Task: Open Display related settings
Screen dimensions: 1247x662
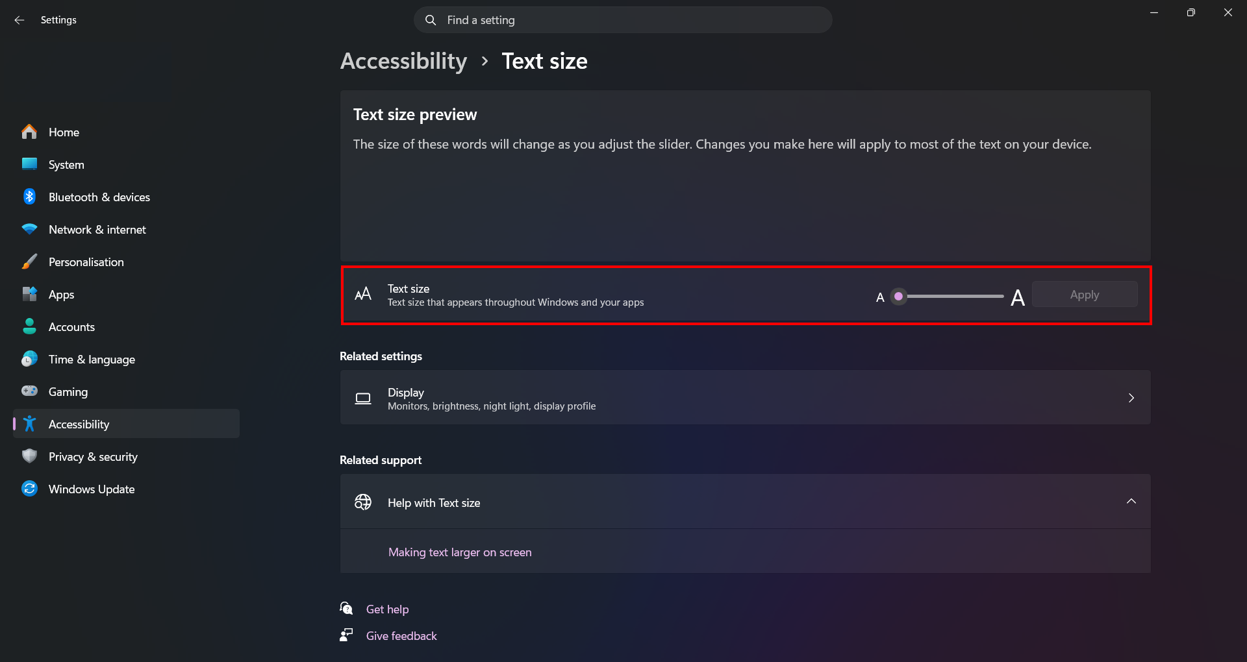Action: (x=746, y=398)
